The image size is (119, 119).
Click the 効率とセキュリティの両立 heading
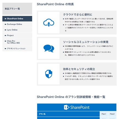79,69
